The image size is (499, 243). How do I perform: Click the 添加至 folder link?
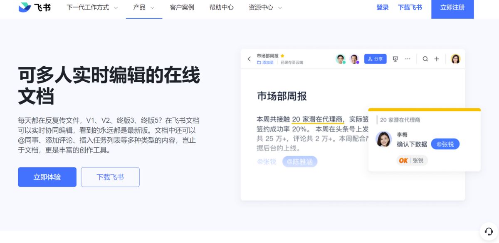pos(265,63)
